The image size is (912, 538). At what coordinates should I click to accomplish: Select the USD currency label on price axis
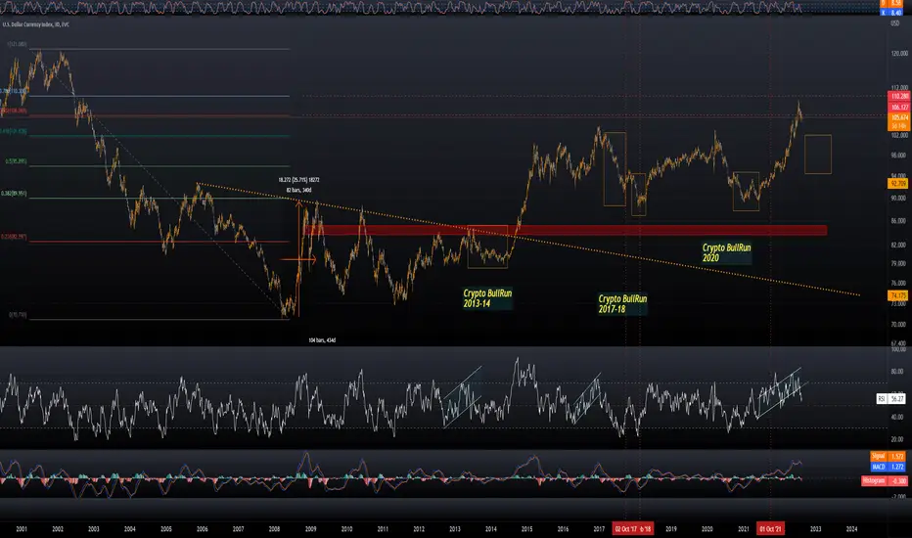click(x=895, y=23)
